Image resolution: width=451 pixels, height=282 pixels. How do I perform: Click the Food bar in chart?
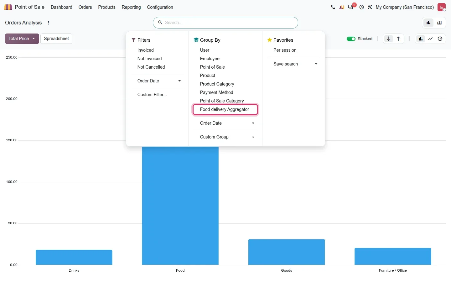point(180,206)
